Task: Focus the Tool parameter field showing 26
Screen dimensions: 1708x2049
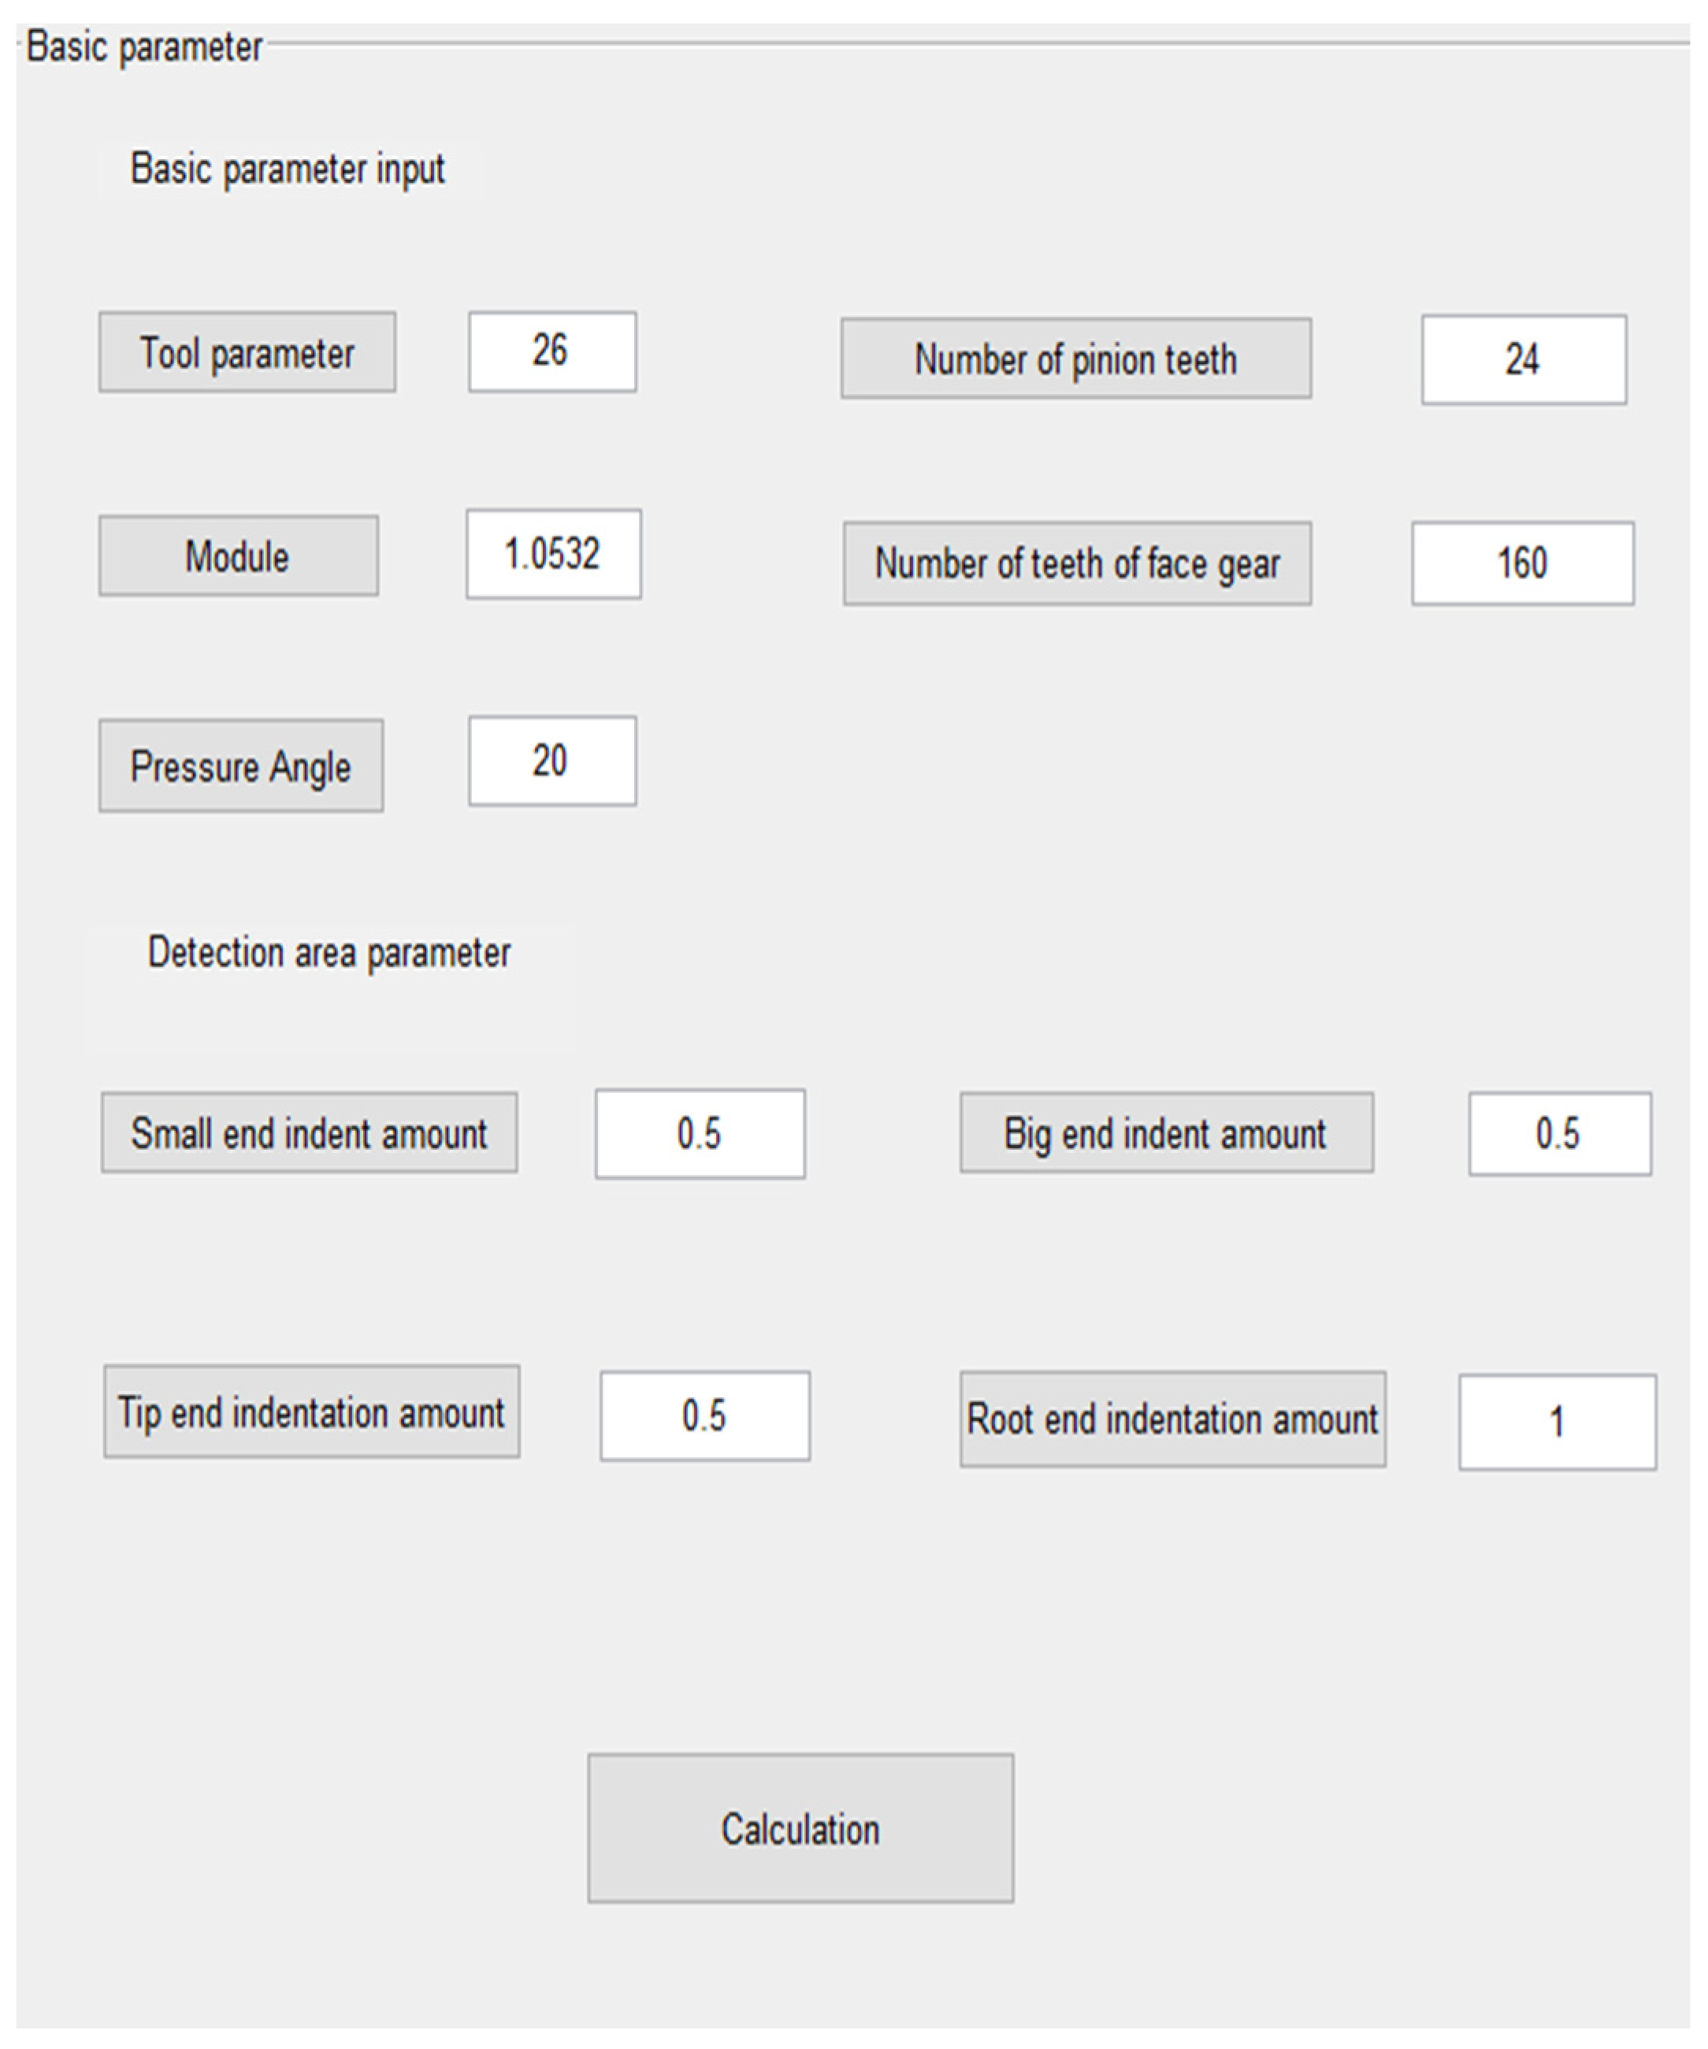Action: pos(552,352)
